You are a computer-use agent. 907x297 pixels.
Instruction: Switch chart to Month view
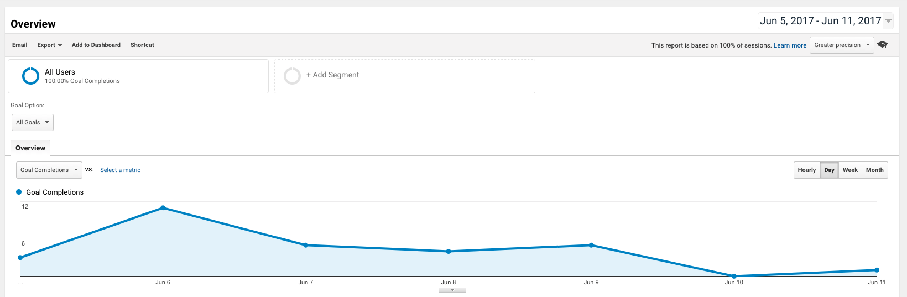874,170
